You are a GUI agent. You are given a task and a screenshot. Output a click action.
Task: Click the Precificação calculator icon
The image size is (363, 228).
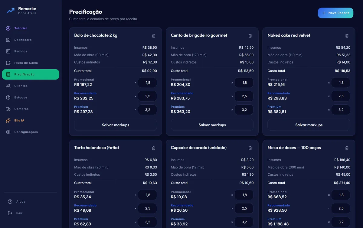tap(8, 74)
